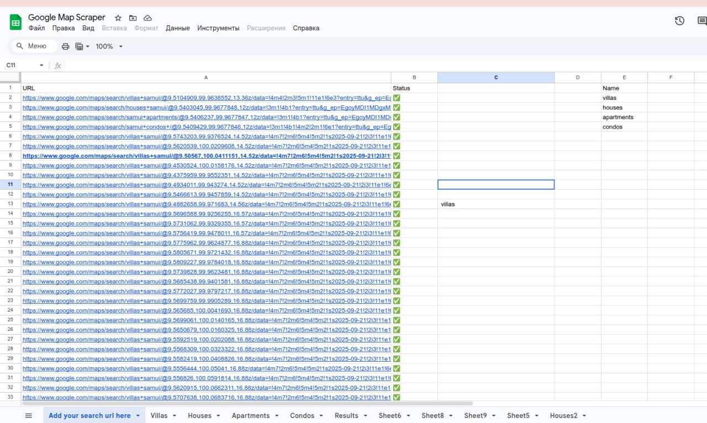707x423 pixels.
Task: Switch to the Sheet8 tab
Action: [432, 416]
